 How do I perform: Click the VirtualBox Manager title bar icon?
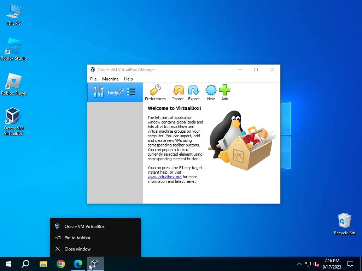(93, 70)
